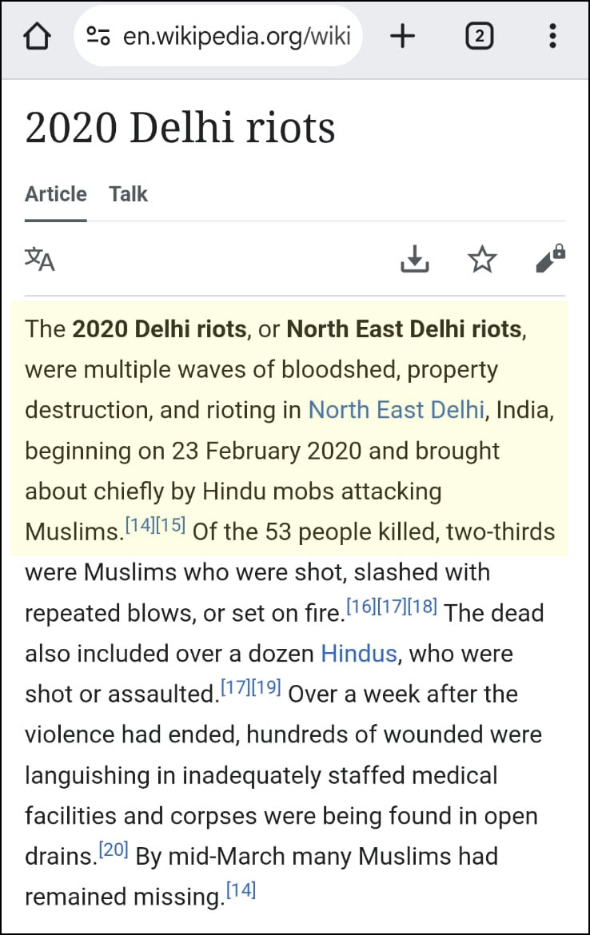Image resolution: width=590 pixels, height=935 pixels.
Task: Open the North East Delhi link
Action: (x=397, y=410)
